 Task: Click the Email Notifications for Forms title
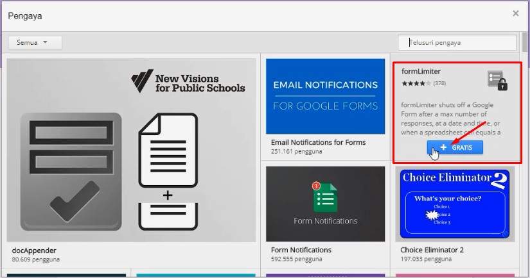318,143
